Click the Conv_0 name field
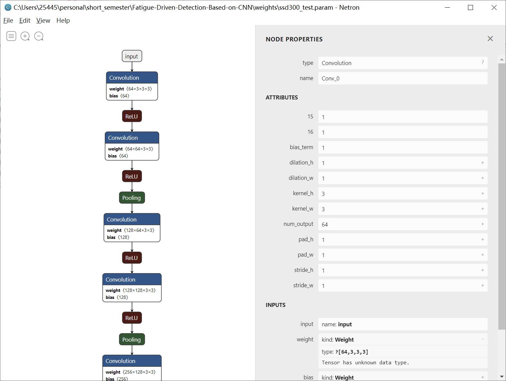Screen dimensions: 506x381 pyautogui.click(x=403, y=78)
